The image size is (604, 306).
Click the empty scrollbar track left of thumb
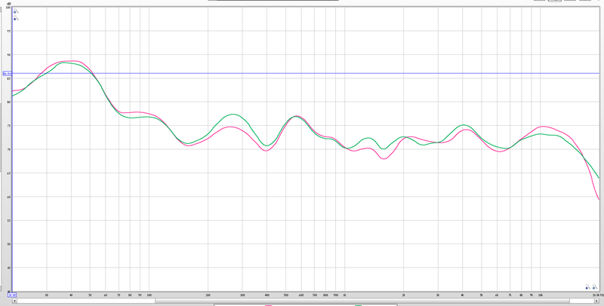86,301
